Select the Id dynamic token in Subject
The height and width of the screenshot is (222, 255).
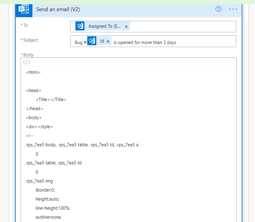(x=102, y=41)
